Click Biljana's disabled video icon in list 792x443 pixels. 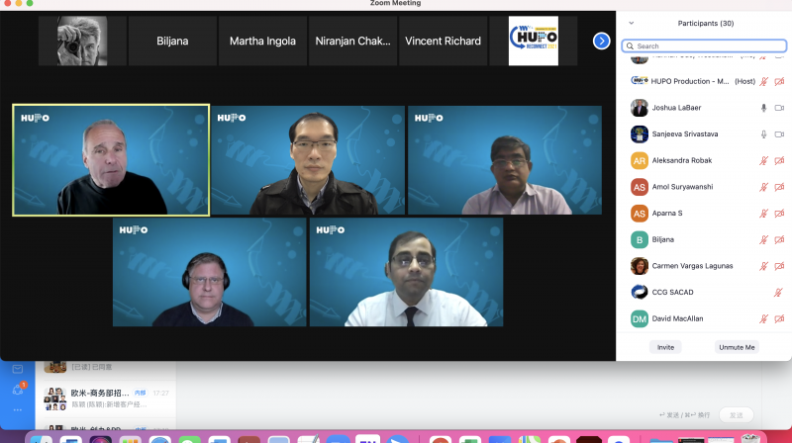pyautogui.click(x=779, y=239)
